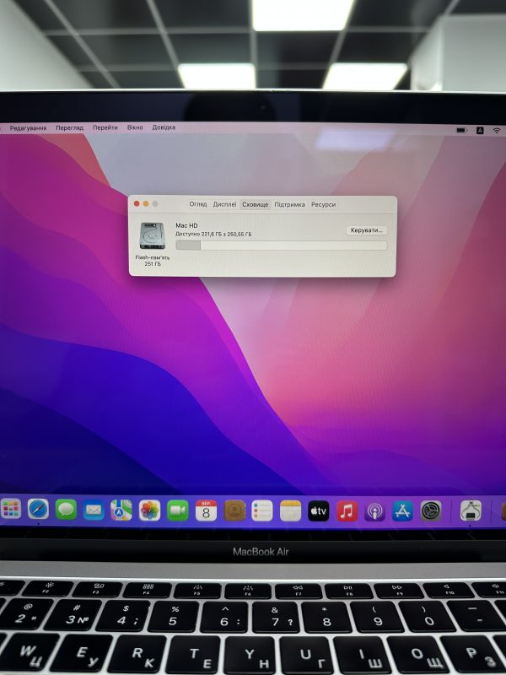
Task: Launch FaceTime from the Dock
Action: point(178,510)
